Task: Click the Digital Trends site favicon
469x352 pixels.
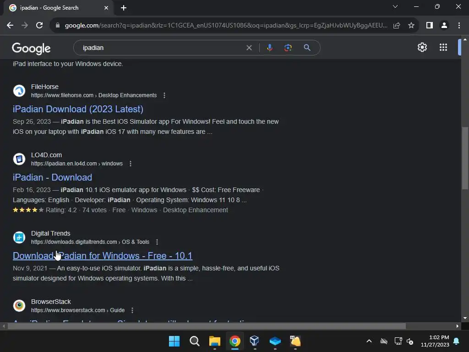Action: [x=19, y=237]
